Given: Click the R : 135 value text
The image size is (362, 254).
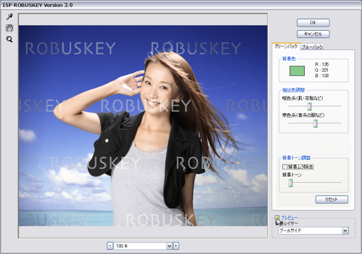Looking at the screenshot, I should click(322, 65).
